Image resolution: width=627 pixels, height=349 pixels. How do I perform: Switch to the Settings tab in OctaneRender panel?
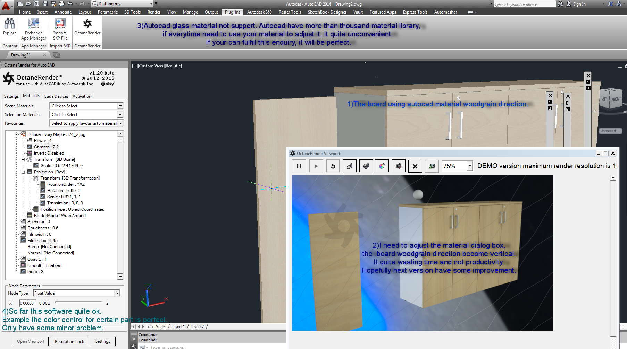[x=11, y=96]
